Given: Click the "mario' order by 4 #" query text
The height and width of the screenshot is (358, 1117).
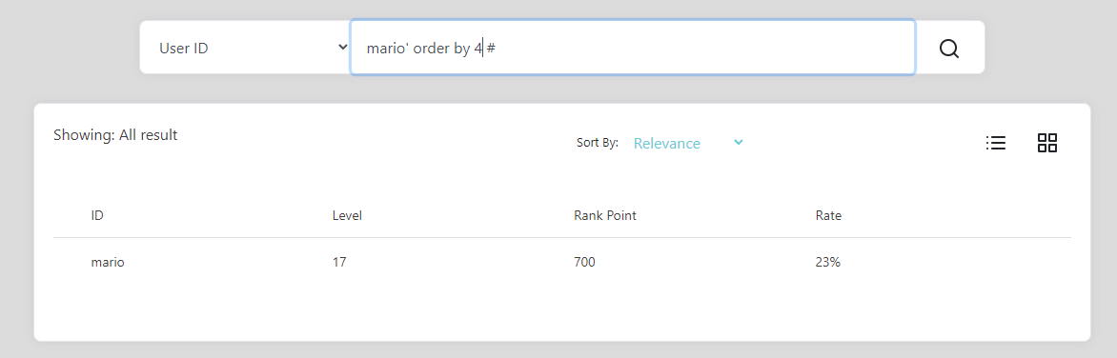Looking at the screenshot, I should 431,49.
